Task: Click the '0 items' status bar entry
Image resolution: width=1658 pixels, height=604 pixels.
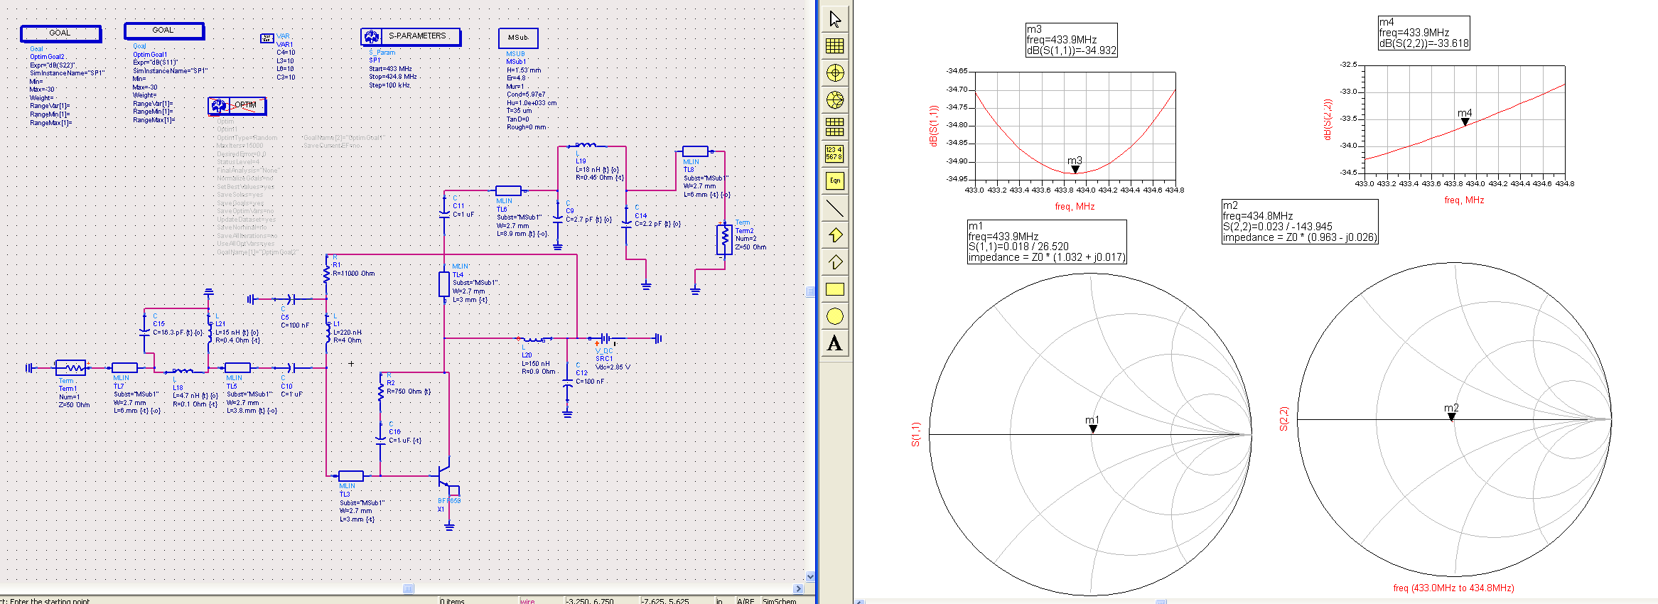Action: click(x=452, y=601)
